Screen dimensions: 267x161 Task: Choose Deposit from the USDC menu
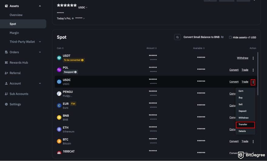click(242, 111)
